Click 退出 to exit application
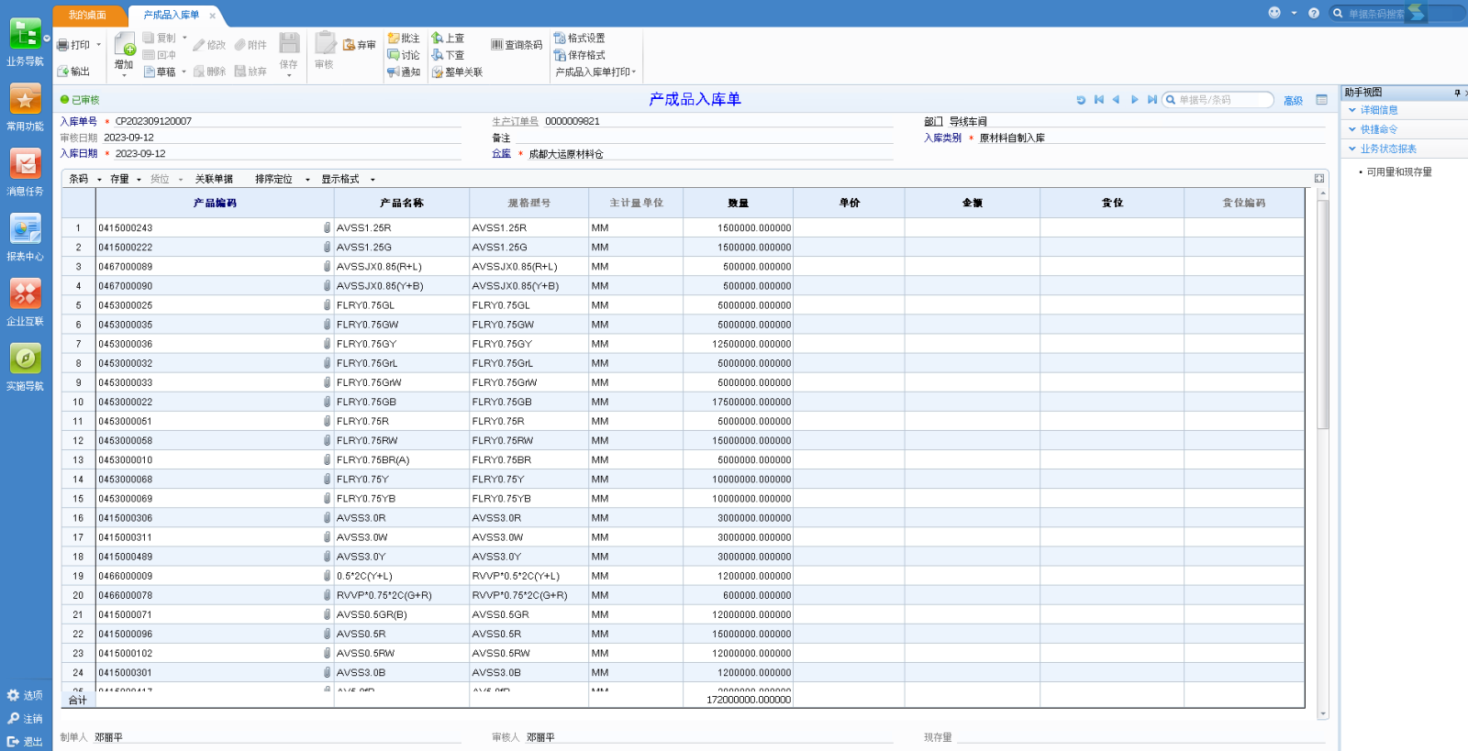The width and height of the screenshot is (1468, 751). click(x=25, y=742)
